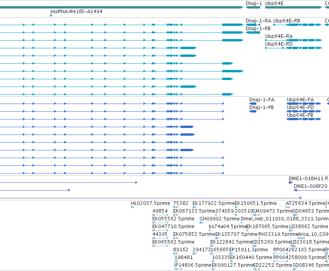Click the EK177922.5prime EST label
This screenshot has width=329, height=271.
point(213,203)
